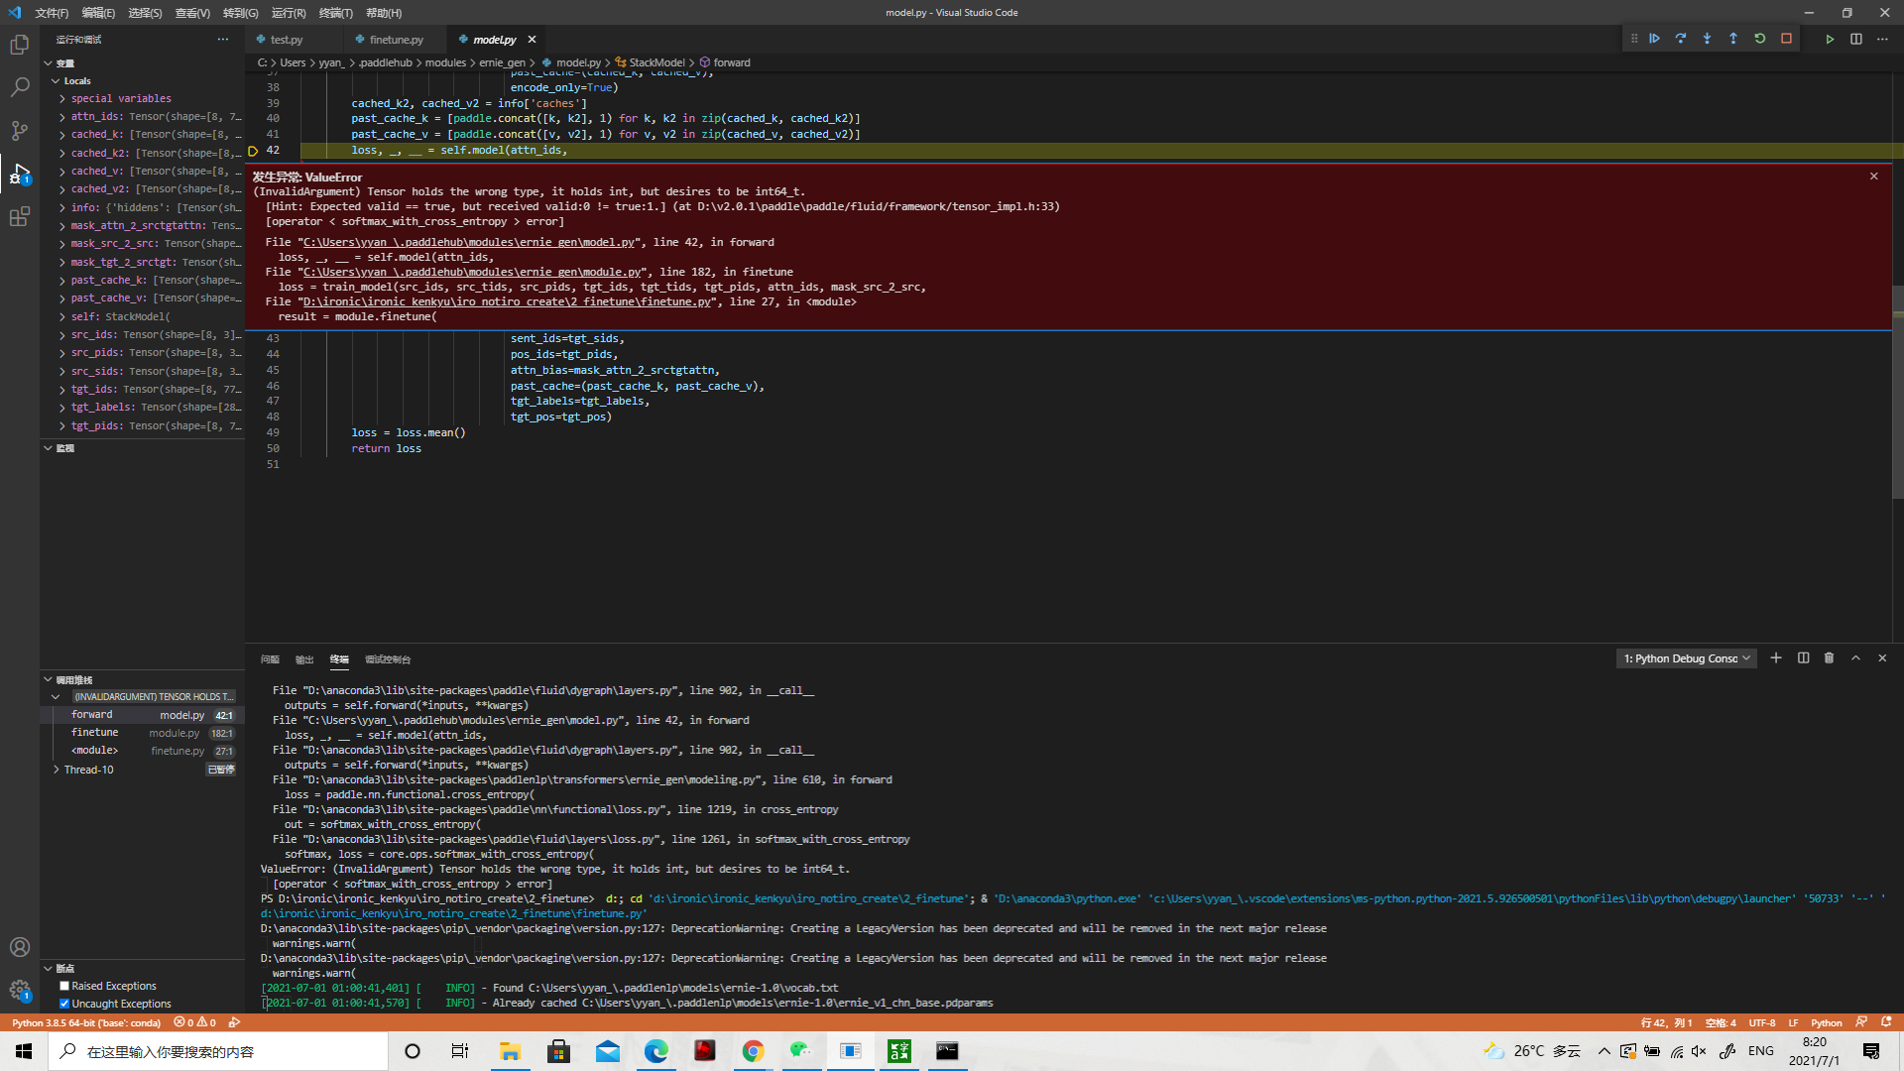Expand the special variables tree item
Image resolution: width=1904 pixels, height=1071 pixels.
[62, 98]
